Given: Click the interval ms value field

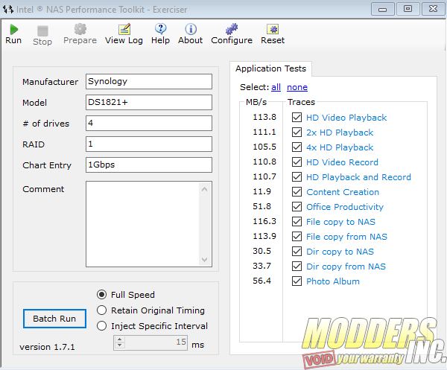Looking at the screenshot, I should (x=156, y=342).
